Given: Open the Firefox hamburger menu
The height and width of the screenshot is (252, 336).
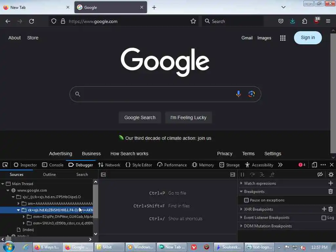Looking at the screenshot, I should point(328,21).
